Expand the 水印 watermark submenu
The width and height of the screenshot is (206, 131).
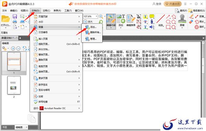56,22
